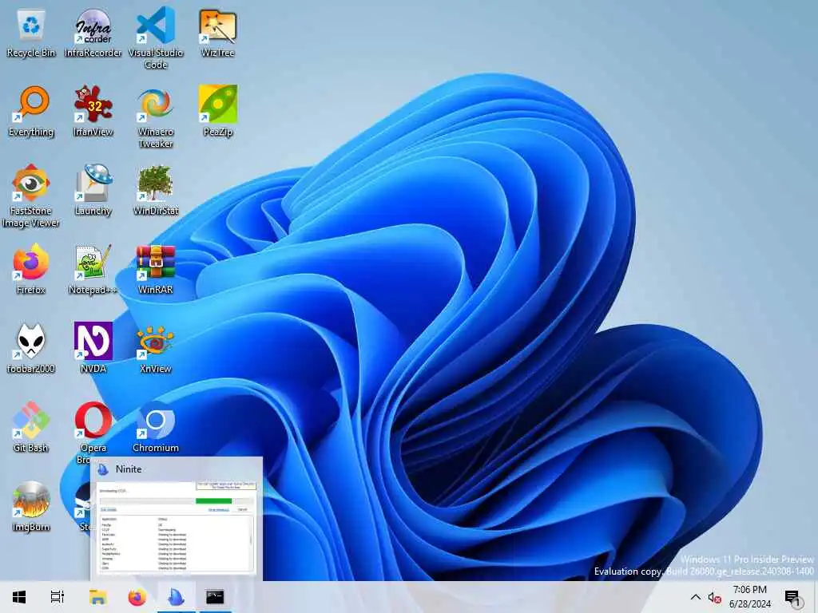Select the NVDA screen reader shortcut

(x=93, y=349)
